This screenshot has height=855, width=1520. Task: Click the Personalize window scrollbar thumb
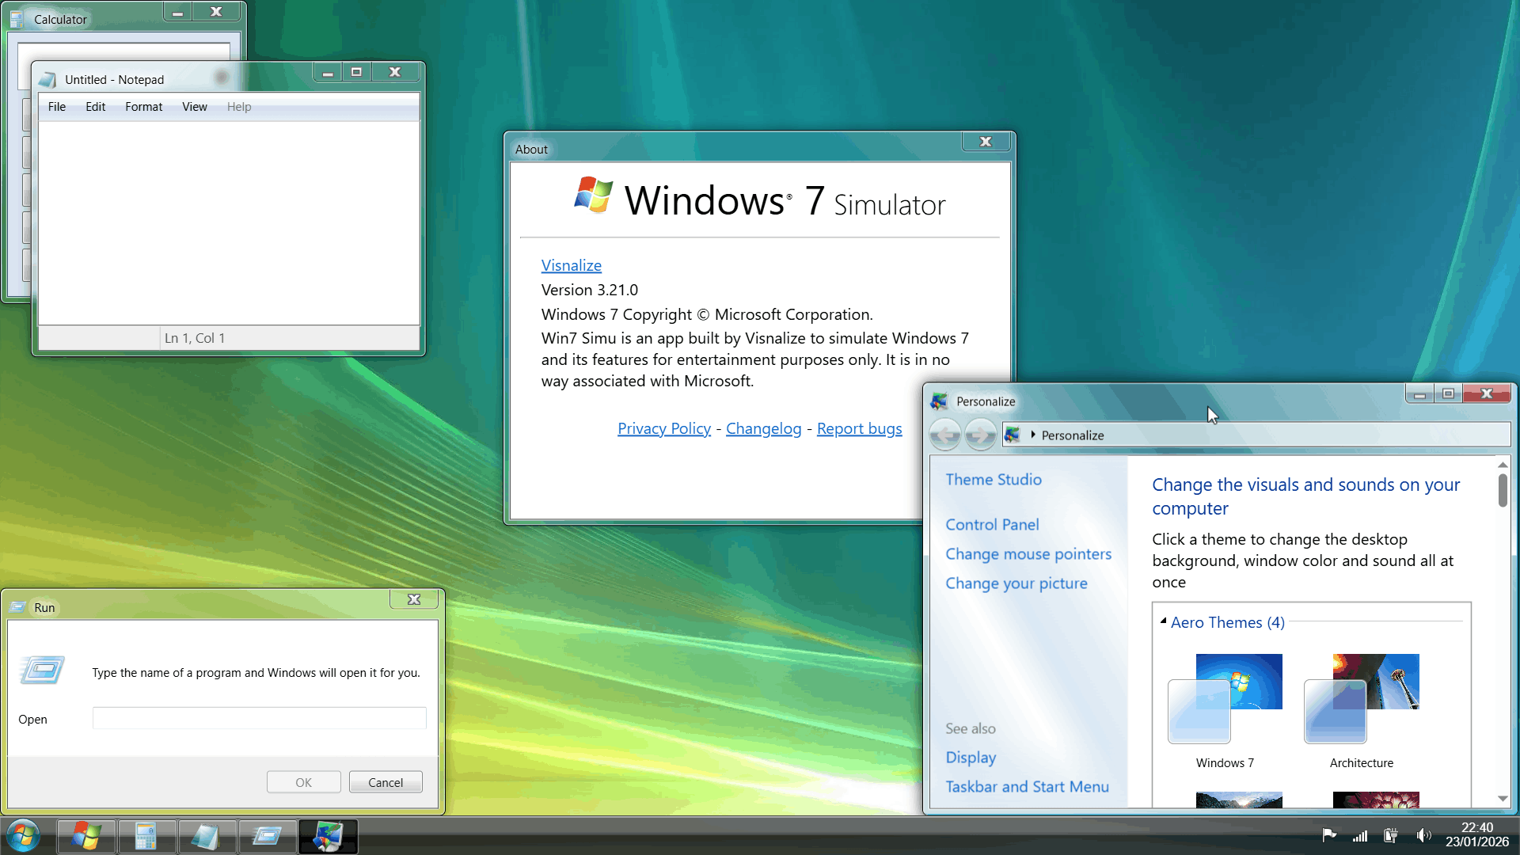pyautogui.click(x=1502, y=490)
